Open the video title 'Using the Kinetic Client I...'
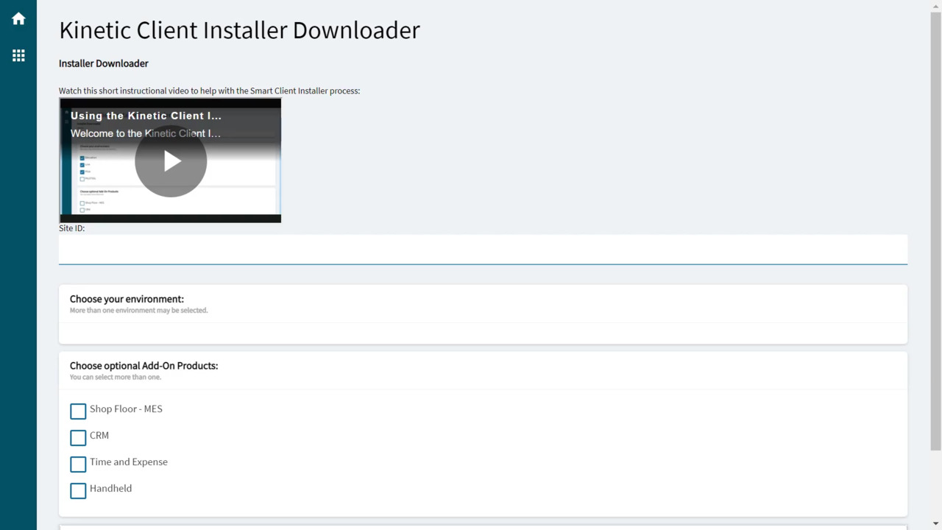 (x=146, y=116)
